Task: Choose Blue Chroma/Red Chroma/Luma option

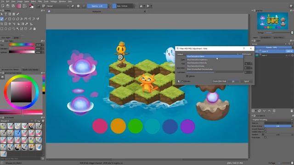Action: tap(215, 69)
